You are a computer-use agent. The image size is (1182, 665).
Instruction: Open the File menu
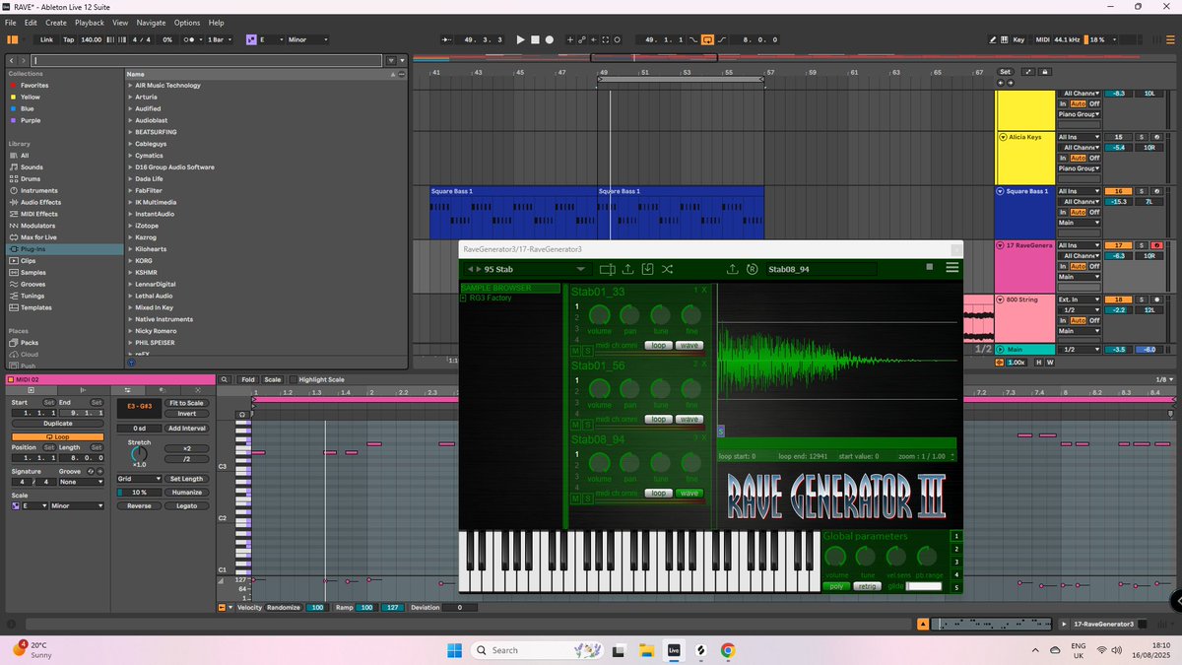point(11,22)
